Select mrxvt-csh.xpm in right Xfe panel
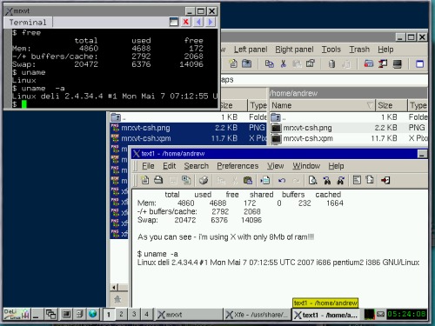This screenshot has height=326, width=435. click(349, 138)
